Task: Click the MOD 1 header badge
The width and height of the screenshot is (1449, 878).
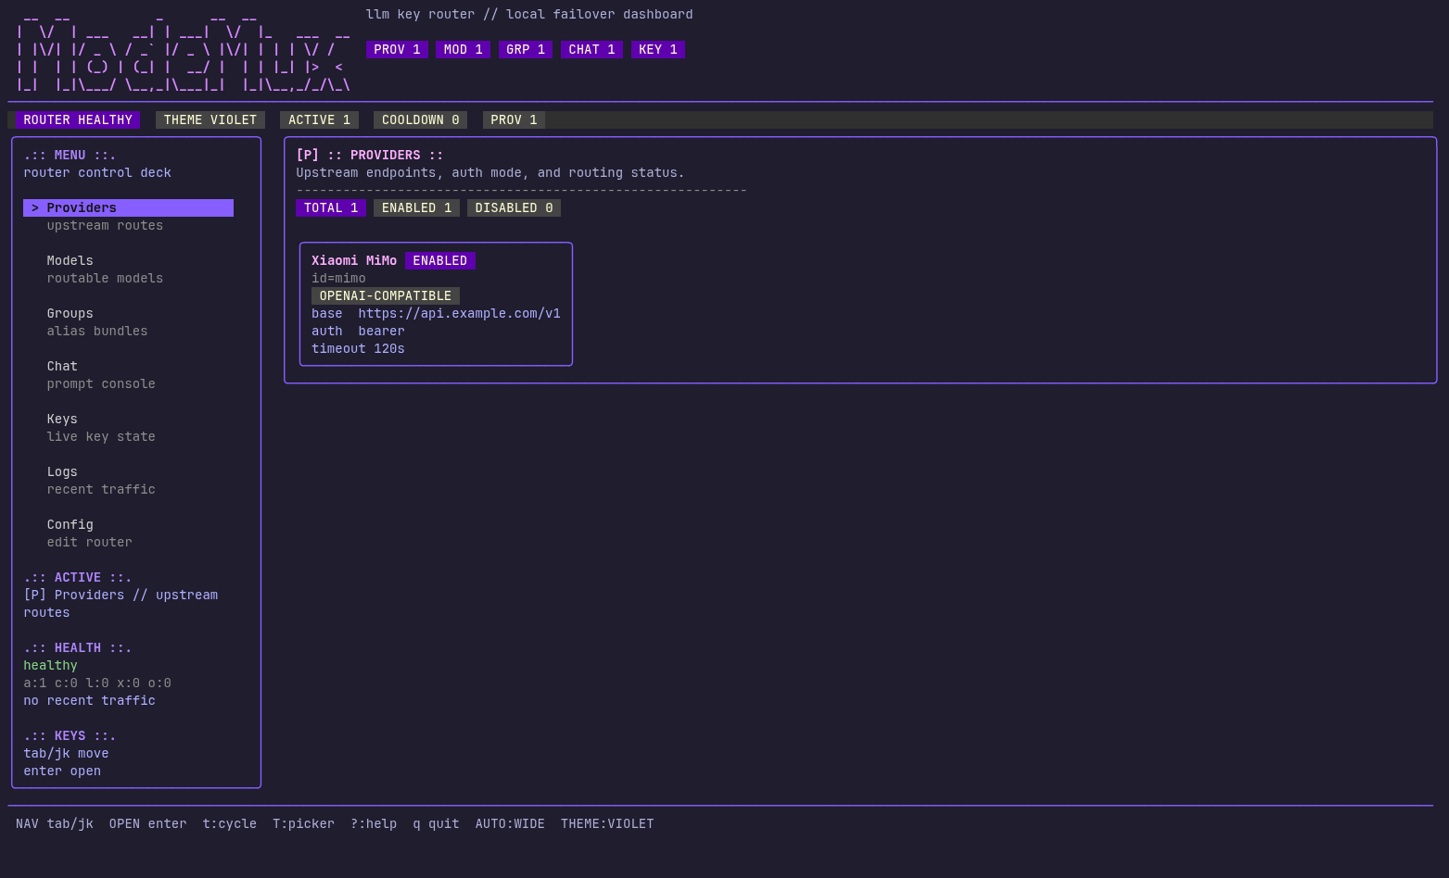Action: pyautogui.click(x=463, y=49)
